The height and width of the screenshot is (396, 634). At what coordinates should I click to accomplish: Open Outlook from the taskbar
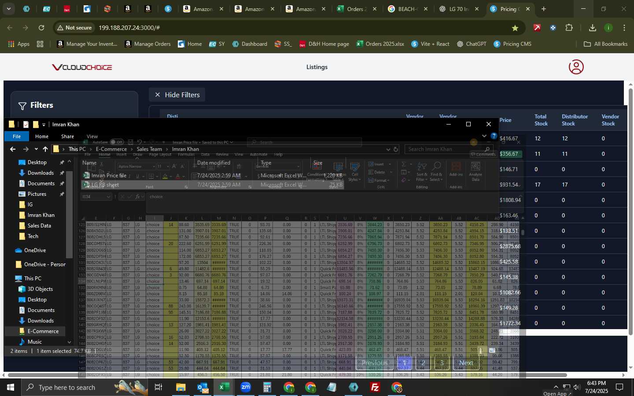click(203, 387)
